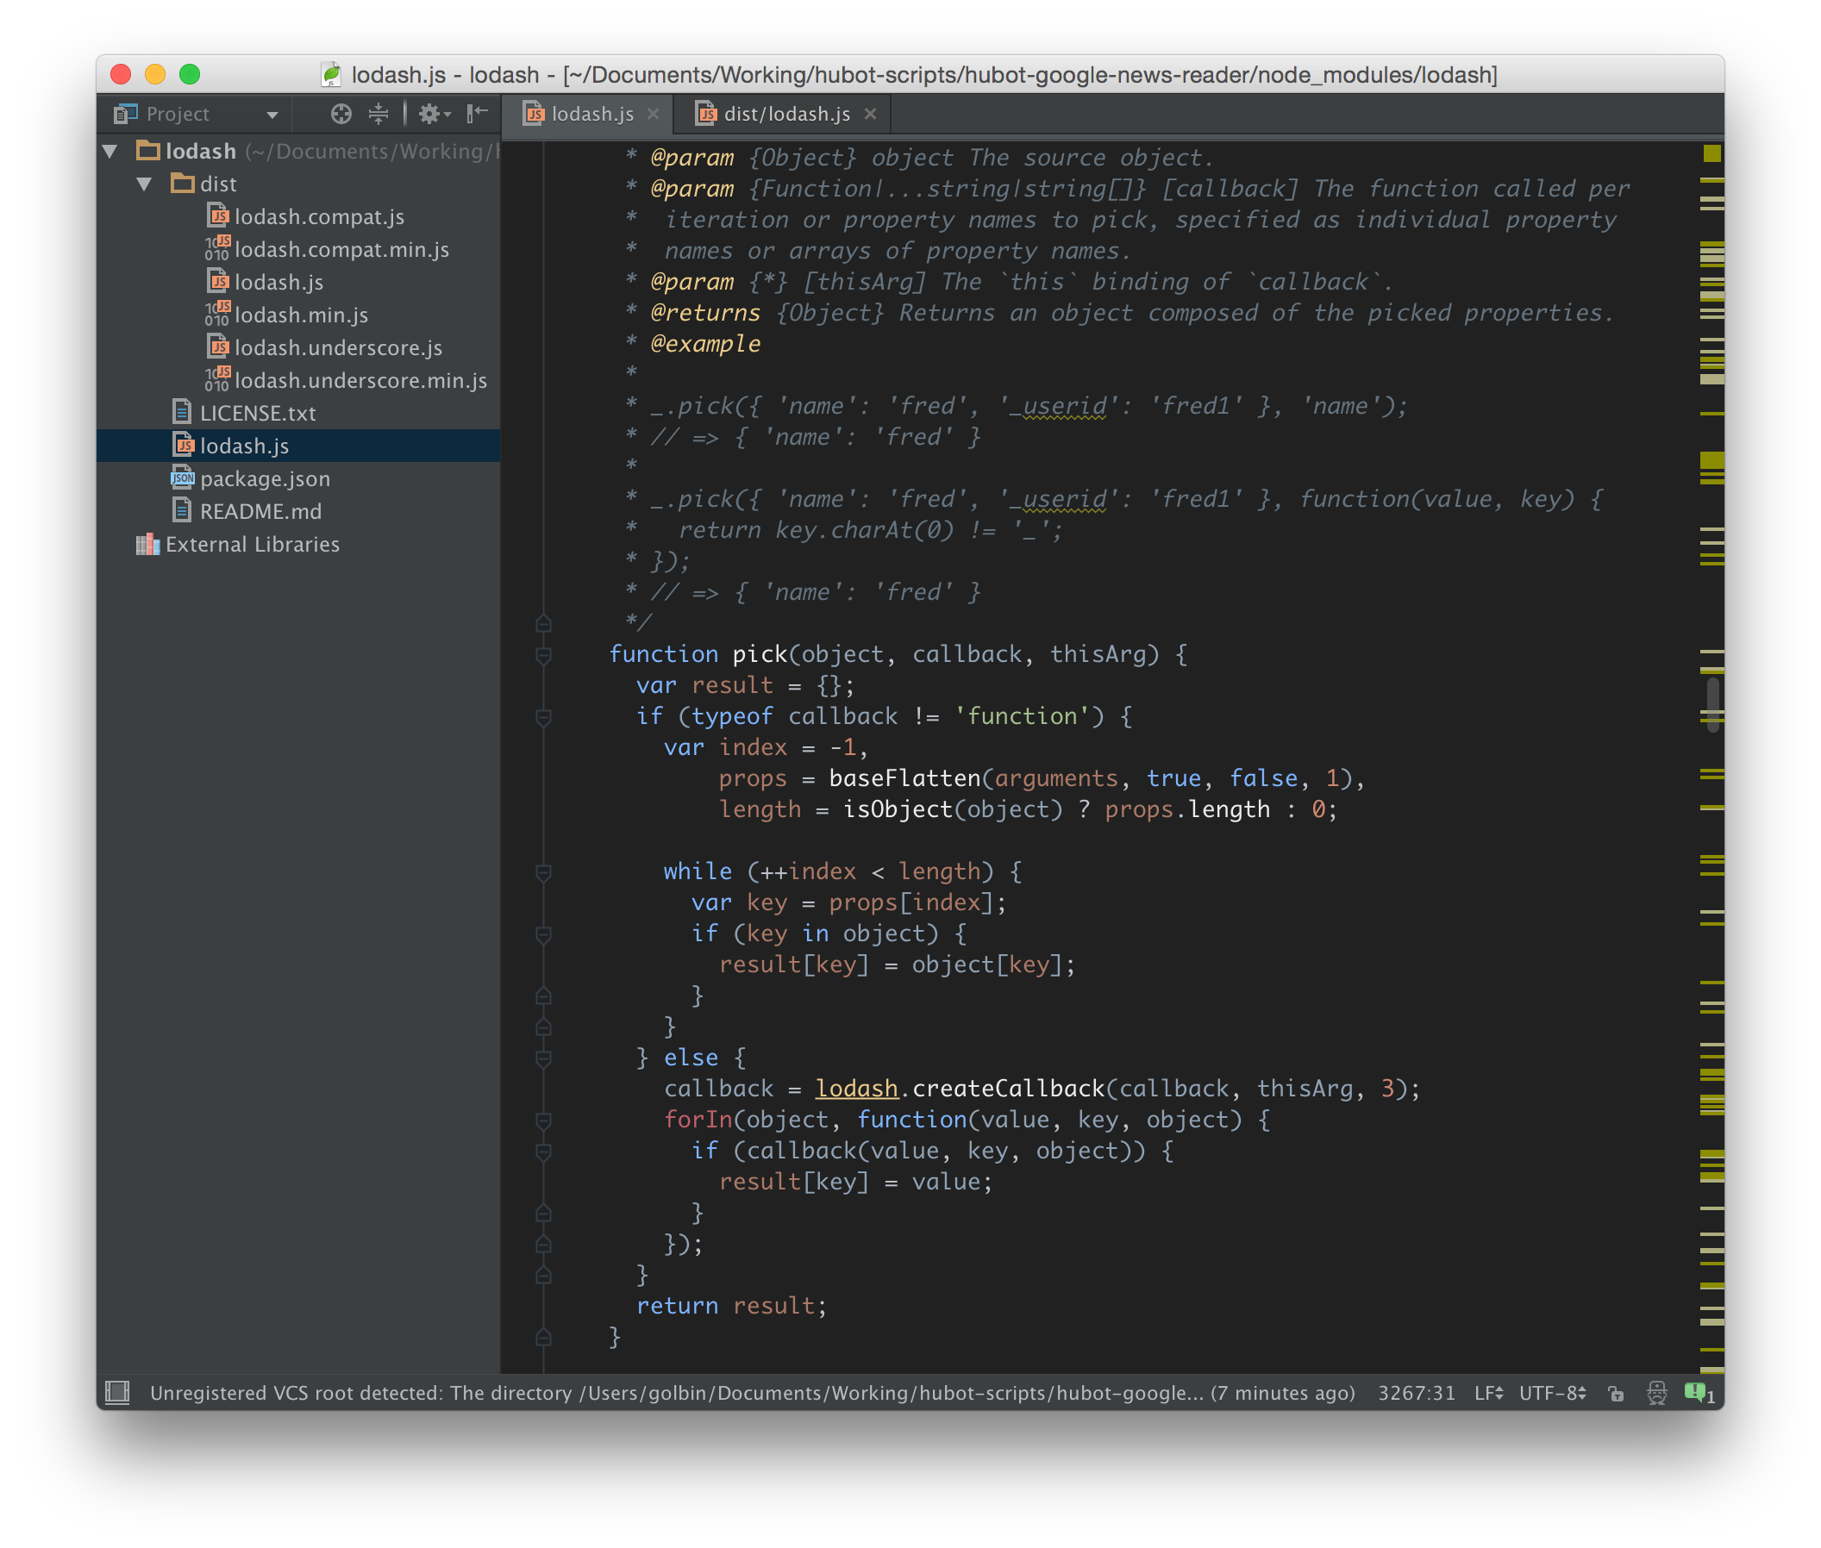This screenshot has height=1548, width=1821.
Task: Open the Hector inspections profile icon
Action: [1657, 1394]
